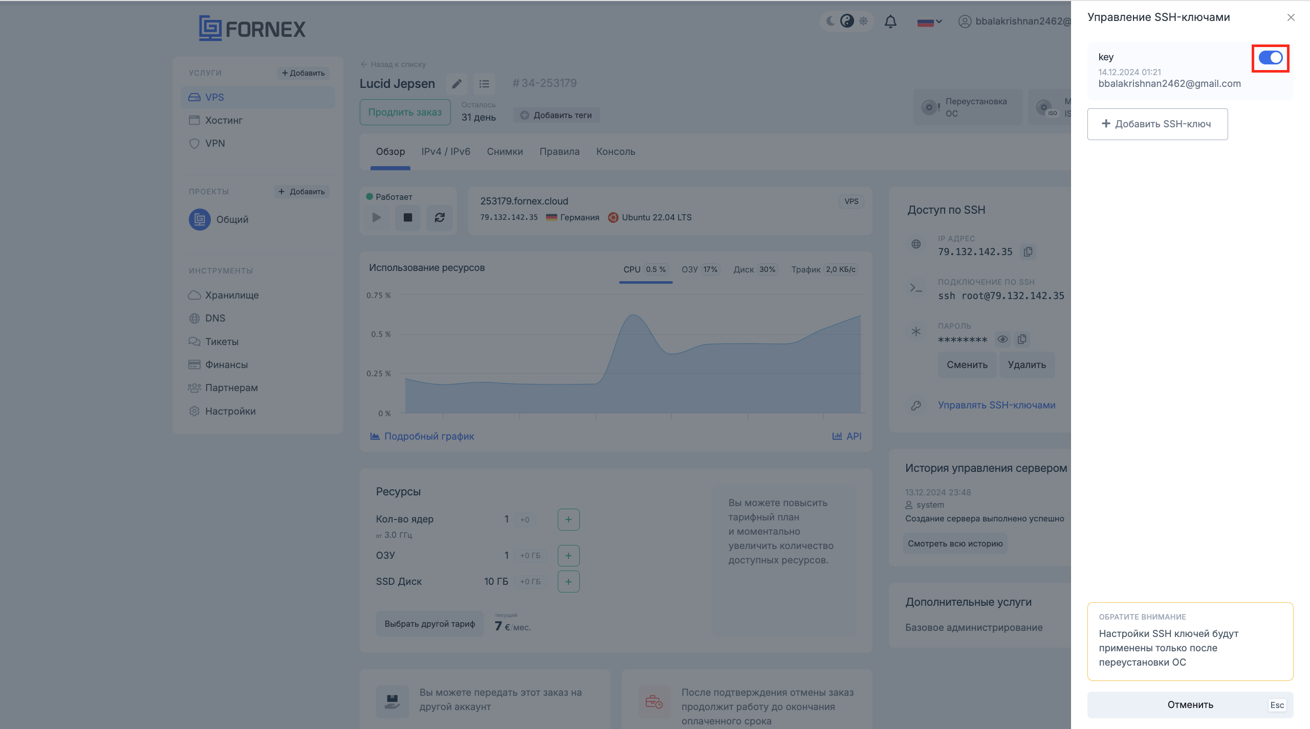
Task: Open Настройки in the sidebar
Action: click(222, 411)
